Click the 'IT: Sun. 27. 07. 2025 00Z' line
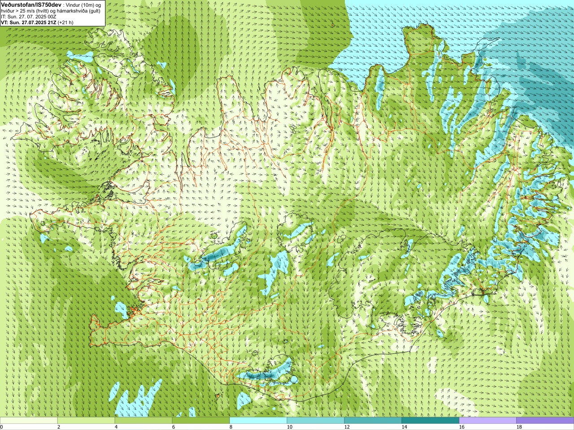The height and width of the screenshot is (430, 574). click(x=28, y=17)
